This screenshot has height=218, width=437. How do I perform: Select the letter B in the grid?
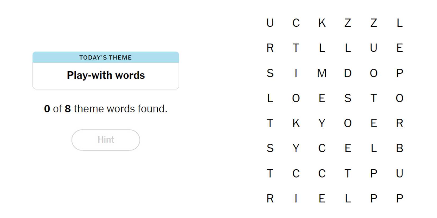399,148
